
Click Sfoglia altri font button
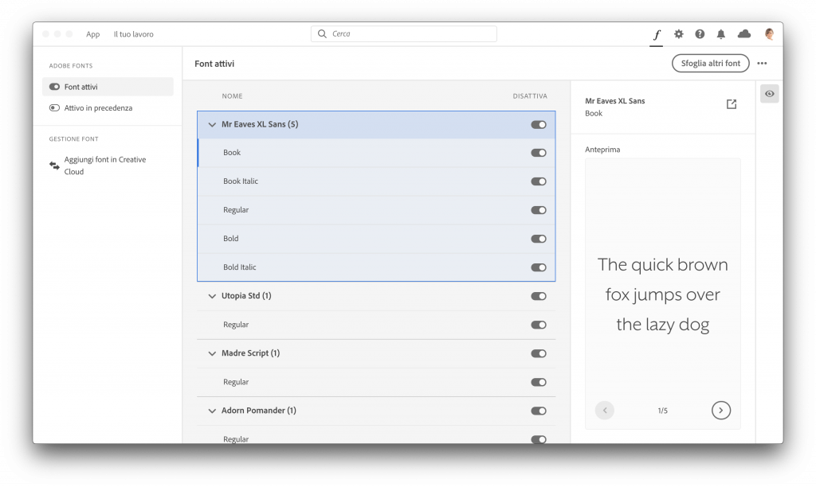(x=710, y=64)
